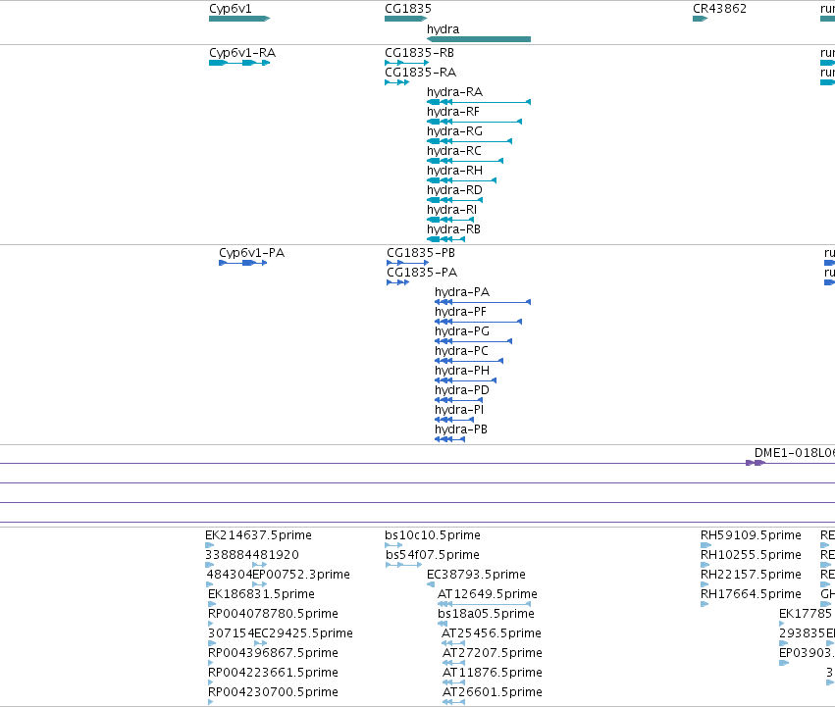Click protein feature hydra-PG

(473, 341)
